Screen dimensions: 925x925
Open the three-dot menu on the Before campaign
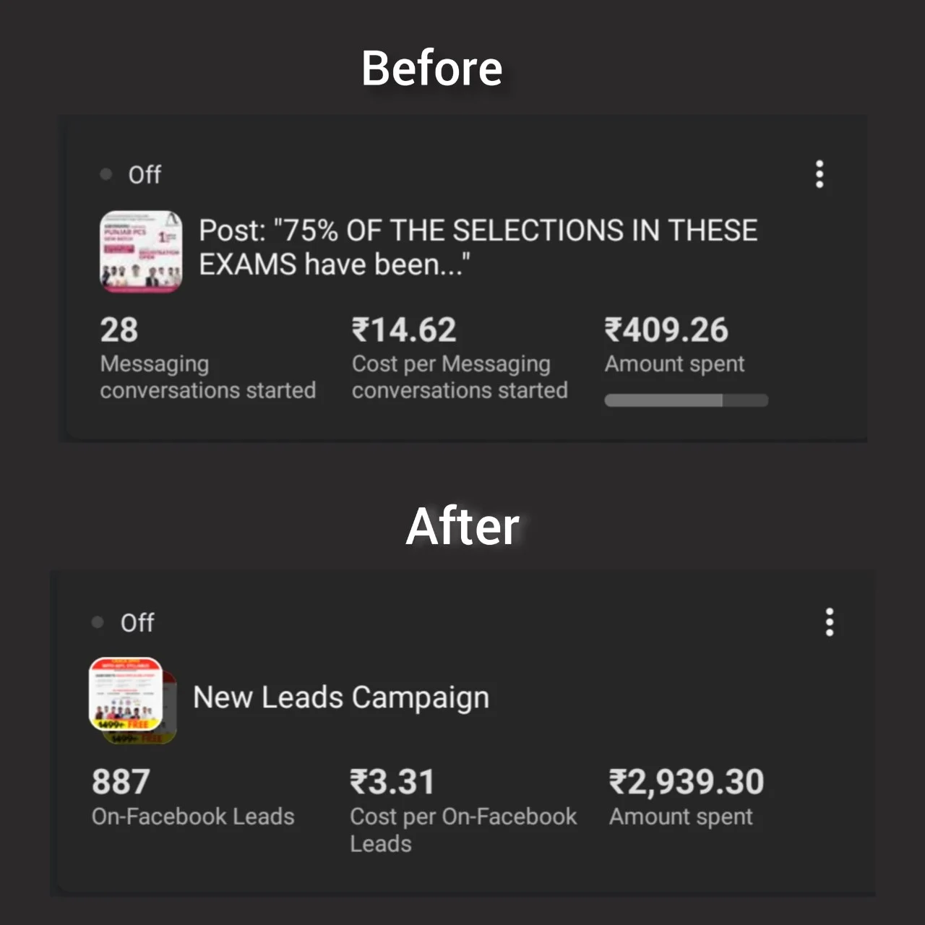[x=819, y=174]
